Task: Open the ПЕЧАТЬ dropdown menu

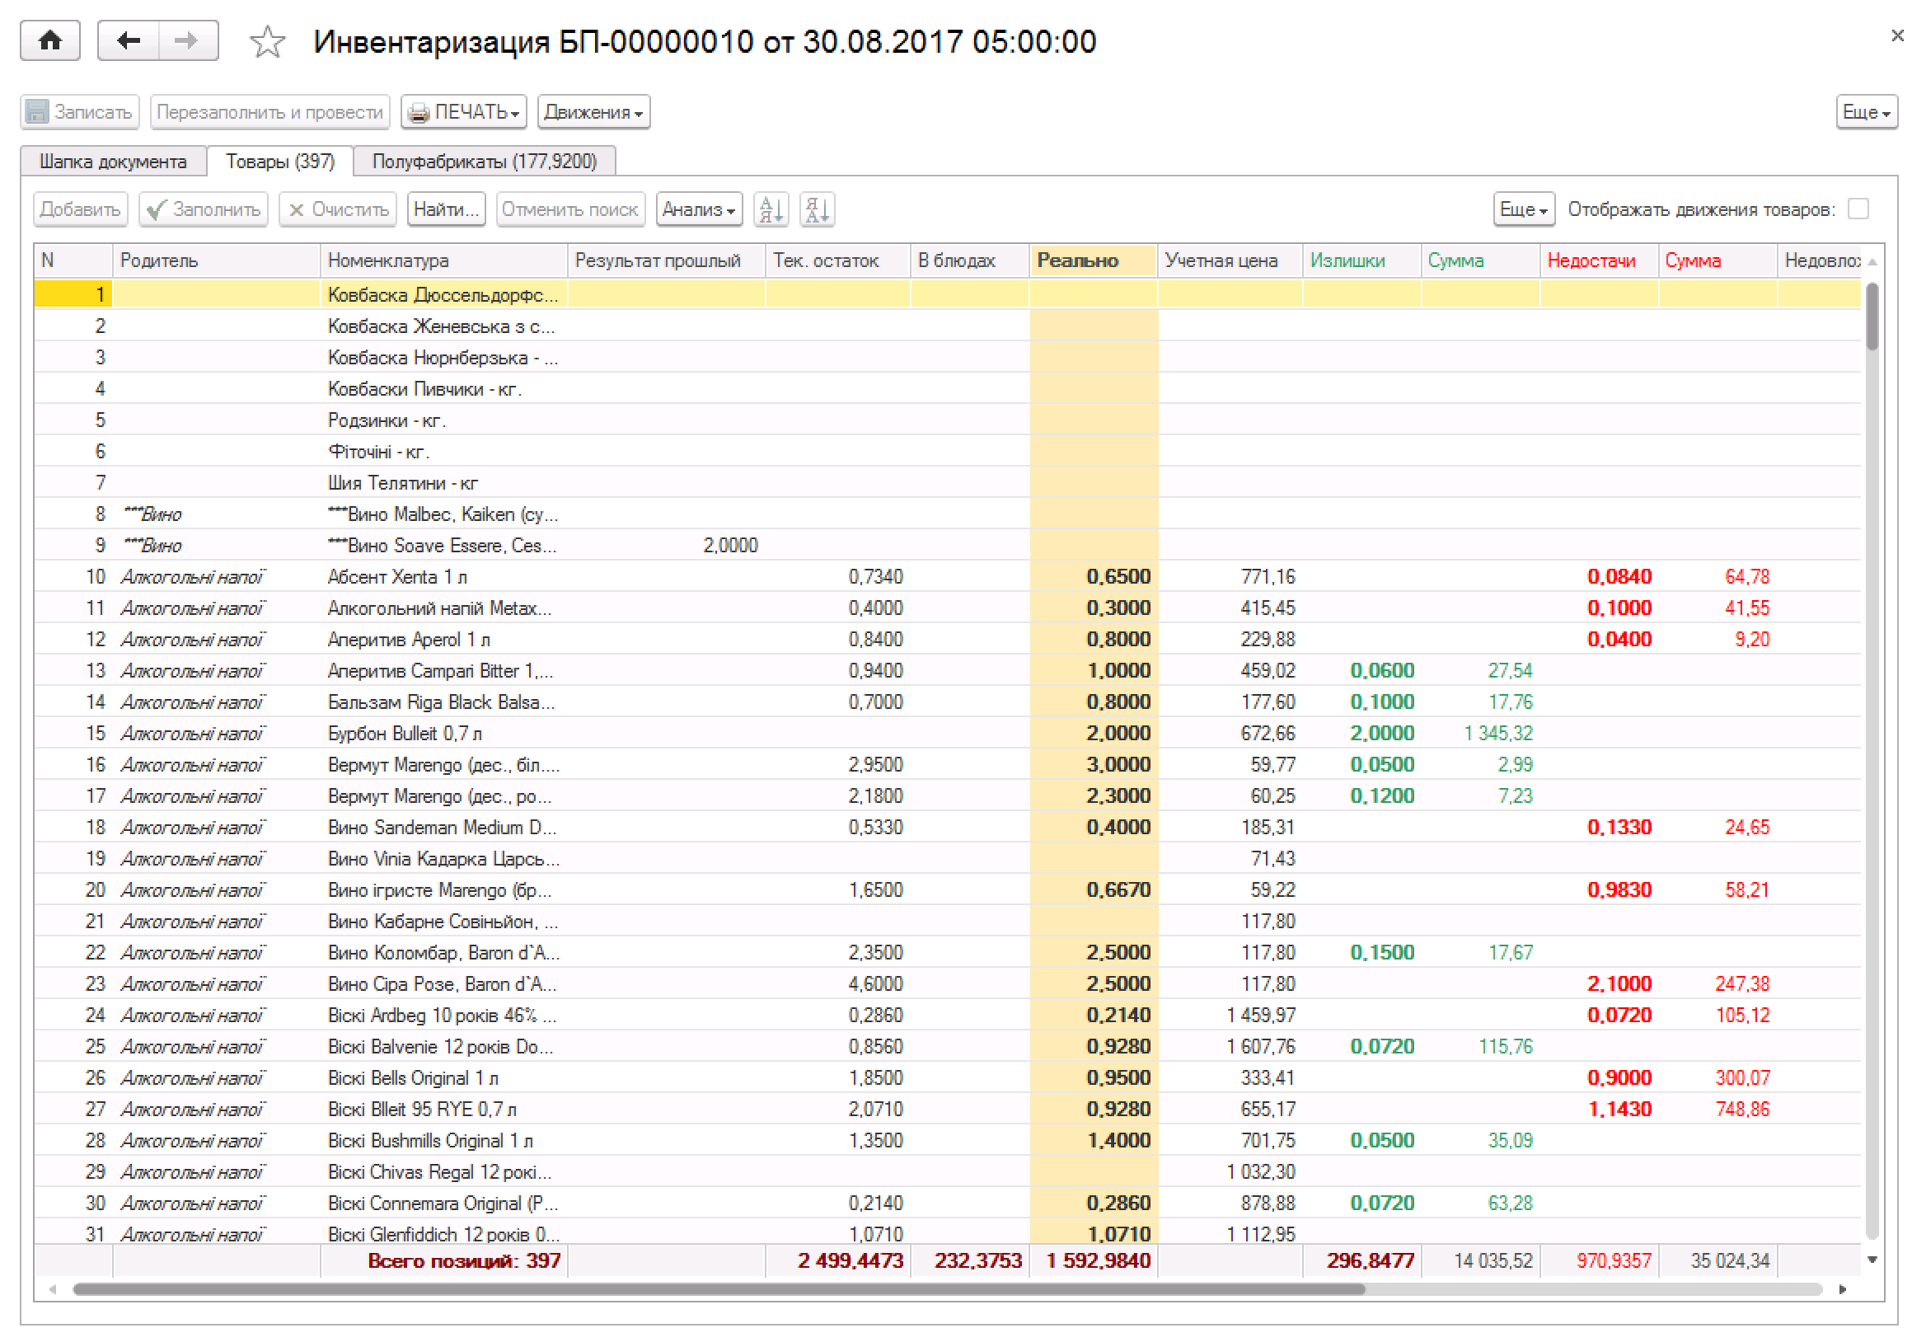Action: coord(464,112)
